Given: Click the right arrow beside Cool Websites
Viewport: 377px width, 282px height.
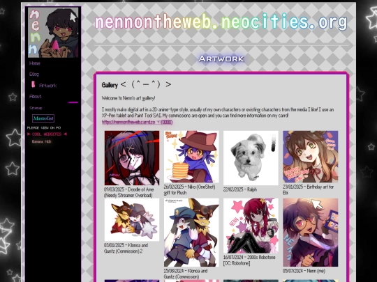Looking at the screenshot, I should pyautogui.click(x=65, y=134).
